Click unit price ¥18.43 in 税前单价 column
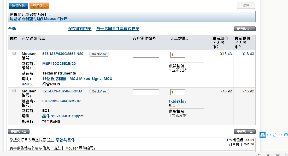This screenshot has height=156, width=288. pyautogui.click(x=226, y=54)
